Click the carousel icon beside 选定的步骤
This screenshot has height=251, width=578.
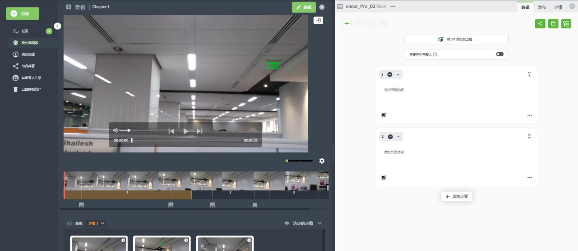(287, 223)
